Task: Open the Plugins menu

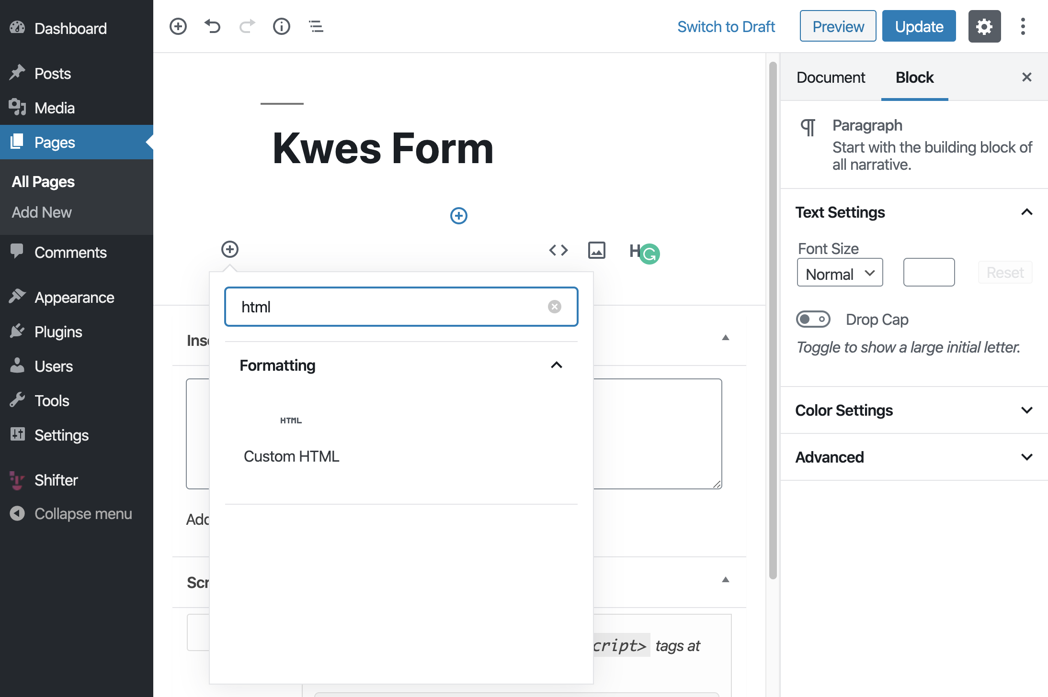Action: pyautogui.click(x=77, y=332)
